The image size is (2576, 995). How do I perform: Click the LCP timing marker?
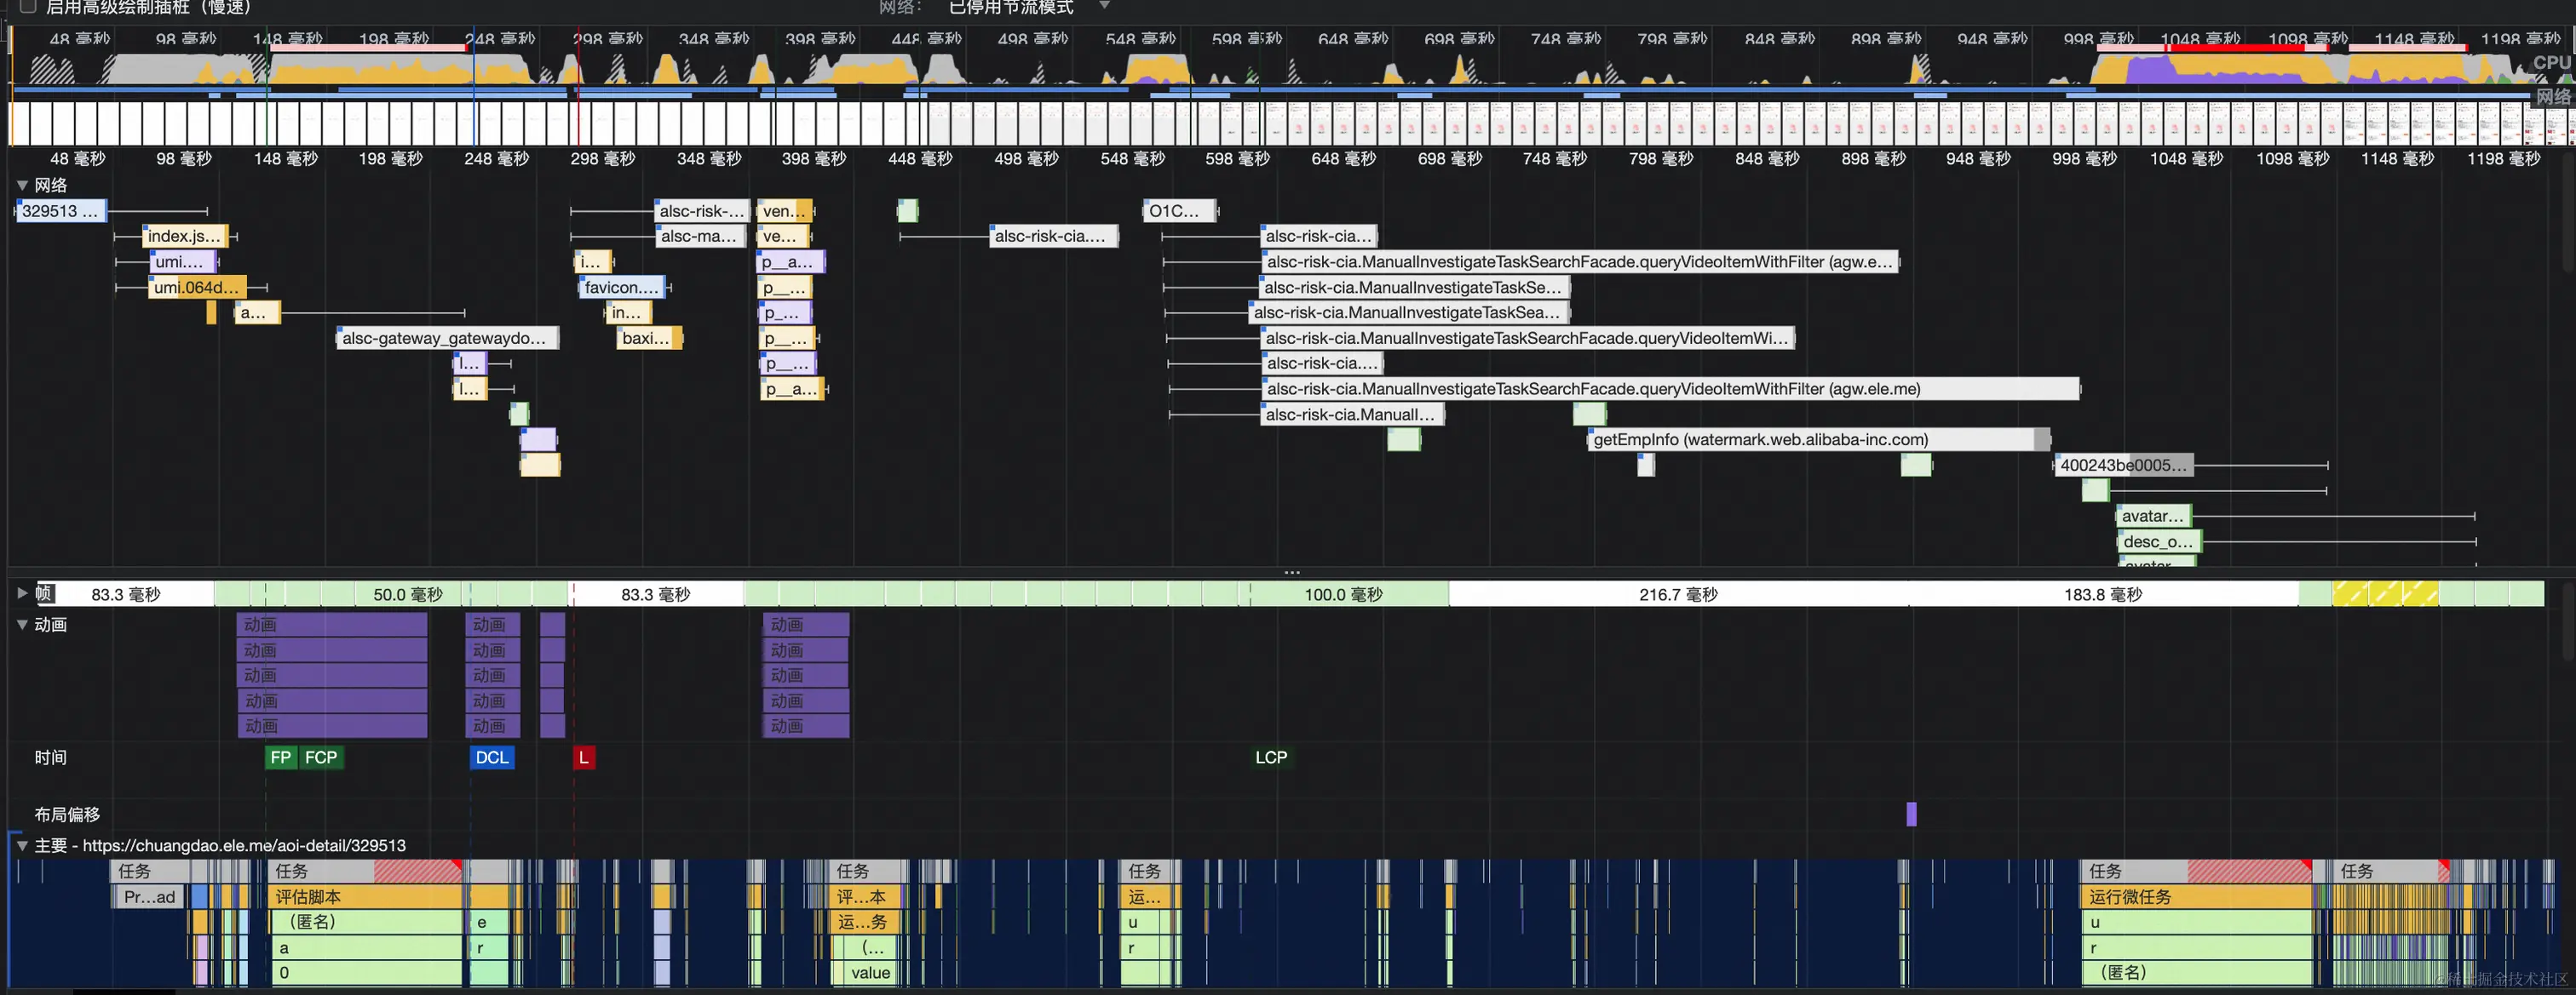(1270, 758)
